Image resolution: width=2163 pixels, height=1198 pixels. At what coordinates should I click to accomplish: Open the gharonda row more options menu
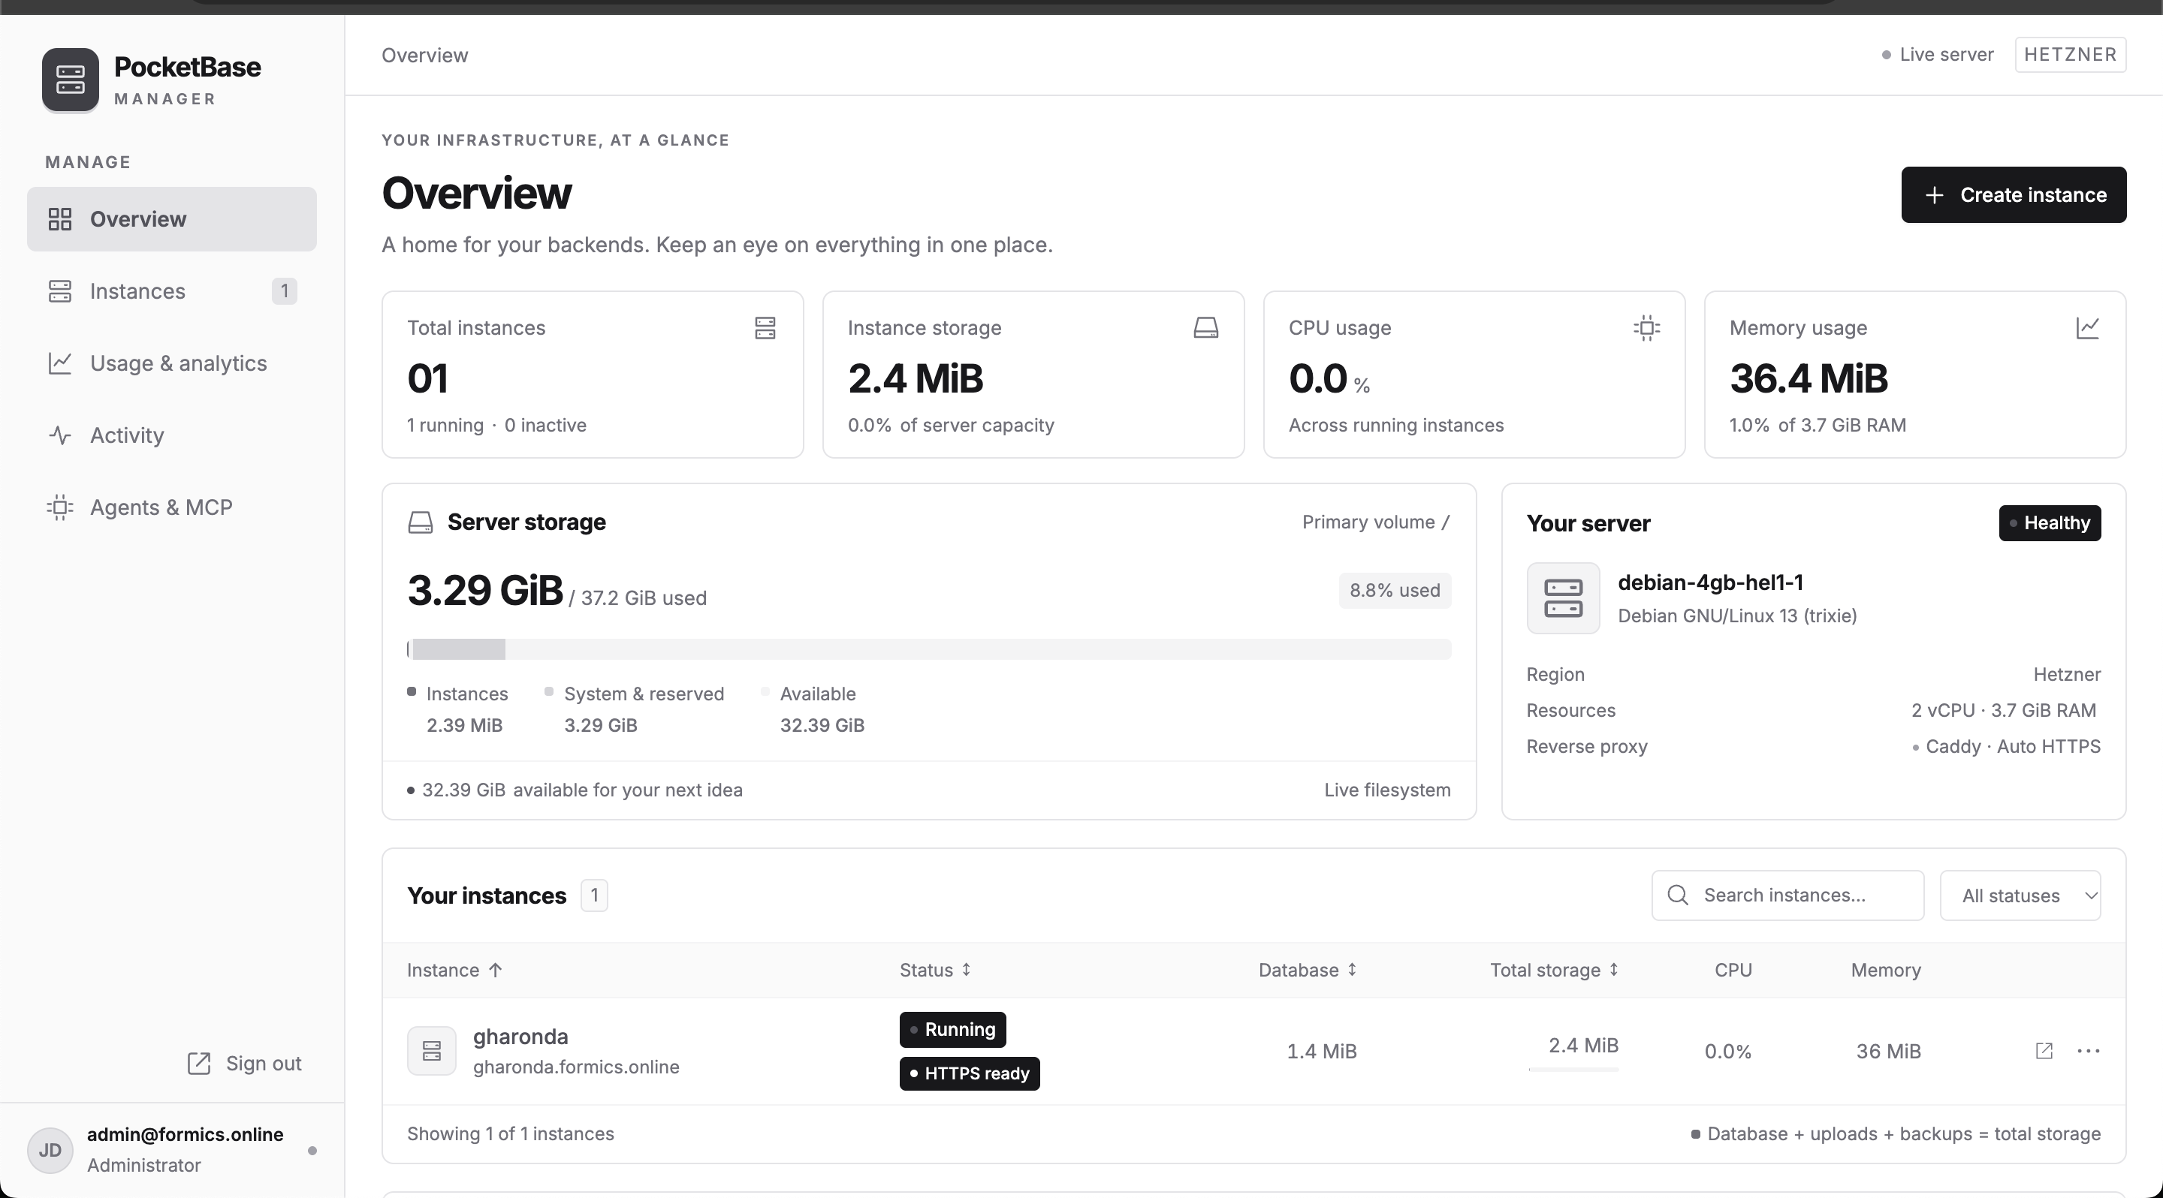(x=2088, y=1050)
